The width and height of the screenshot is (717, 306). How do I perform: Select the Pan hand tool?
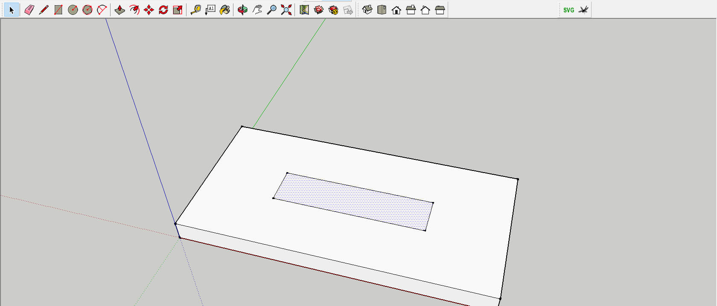pos(257,10)
